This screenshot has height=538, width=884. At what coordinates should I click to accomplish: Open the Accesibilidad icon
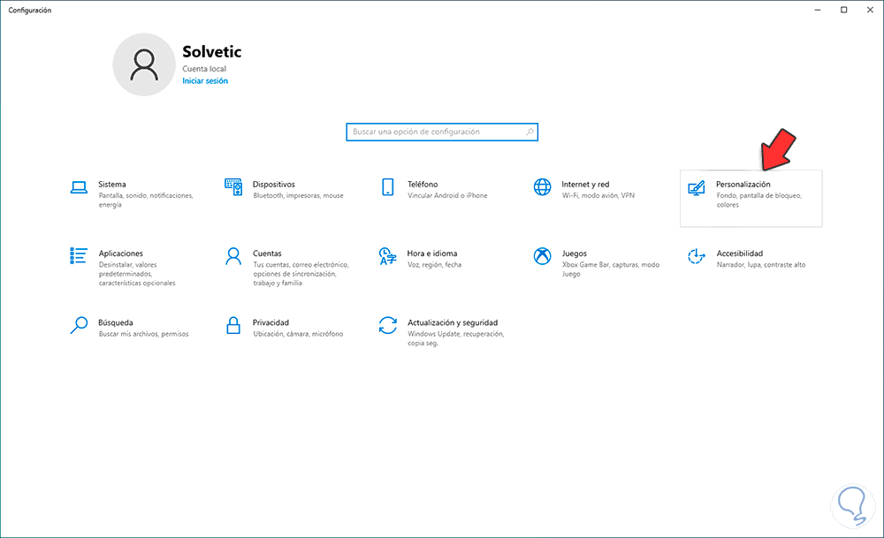(697, 256)
